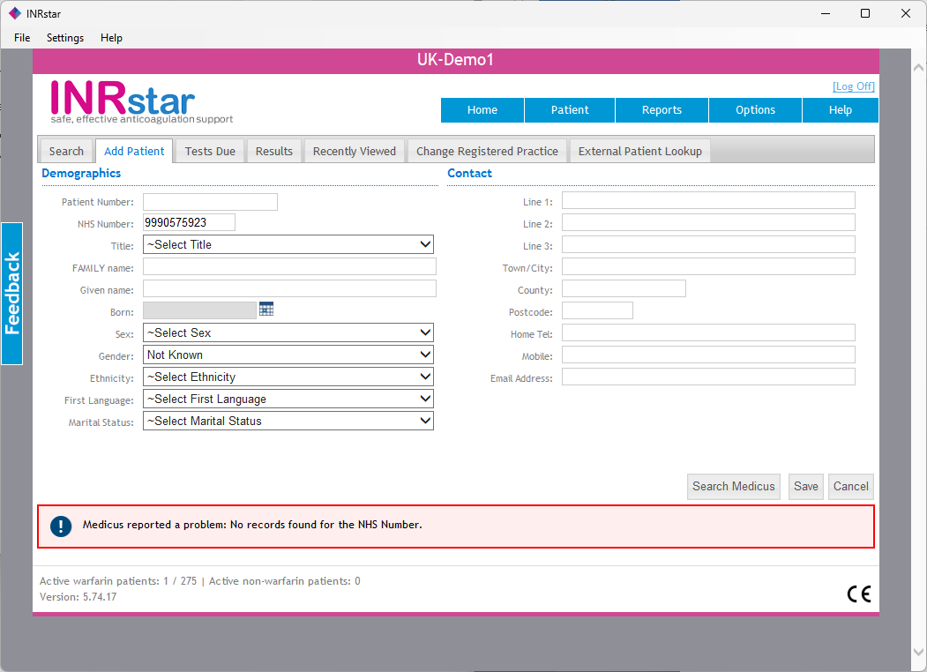The width and height of the screenshot is (927, 672).
Task: Focus the Mobile field
Action: [708, 355]
